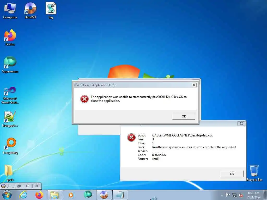
Task: Switch to UltraISO taskbar button
Action: pos(104,195)
